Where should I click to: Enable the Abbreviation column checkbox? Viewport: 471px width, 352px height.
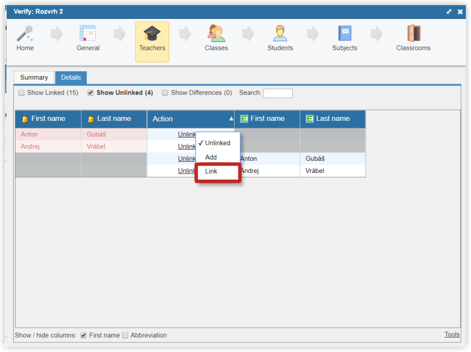pyautogui.click(x=125, y=335)
